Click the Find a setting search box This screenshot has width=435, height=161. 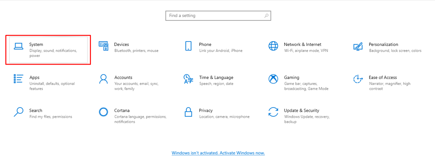click(x=218, y=16)
